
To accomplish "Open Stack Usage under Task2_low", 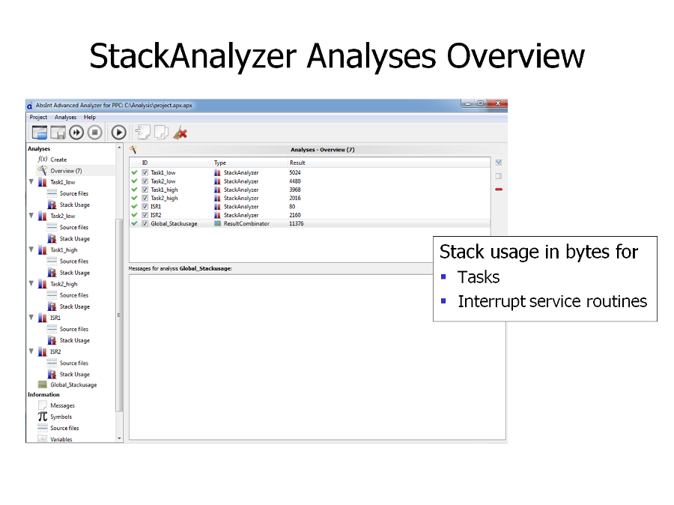I will [x=75, y=239].
